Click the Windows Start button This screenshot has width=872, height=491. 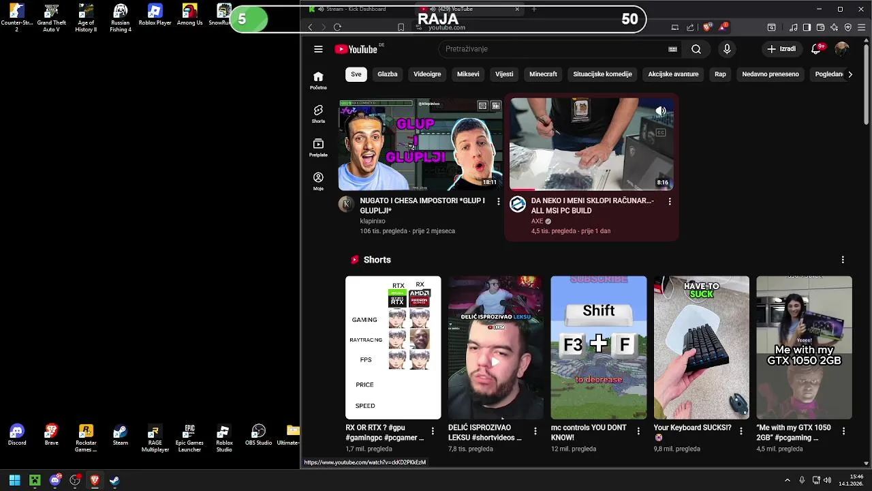pos(14,480)
